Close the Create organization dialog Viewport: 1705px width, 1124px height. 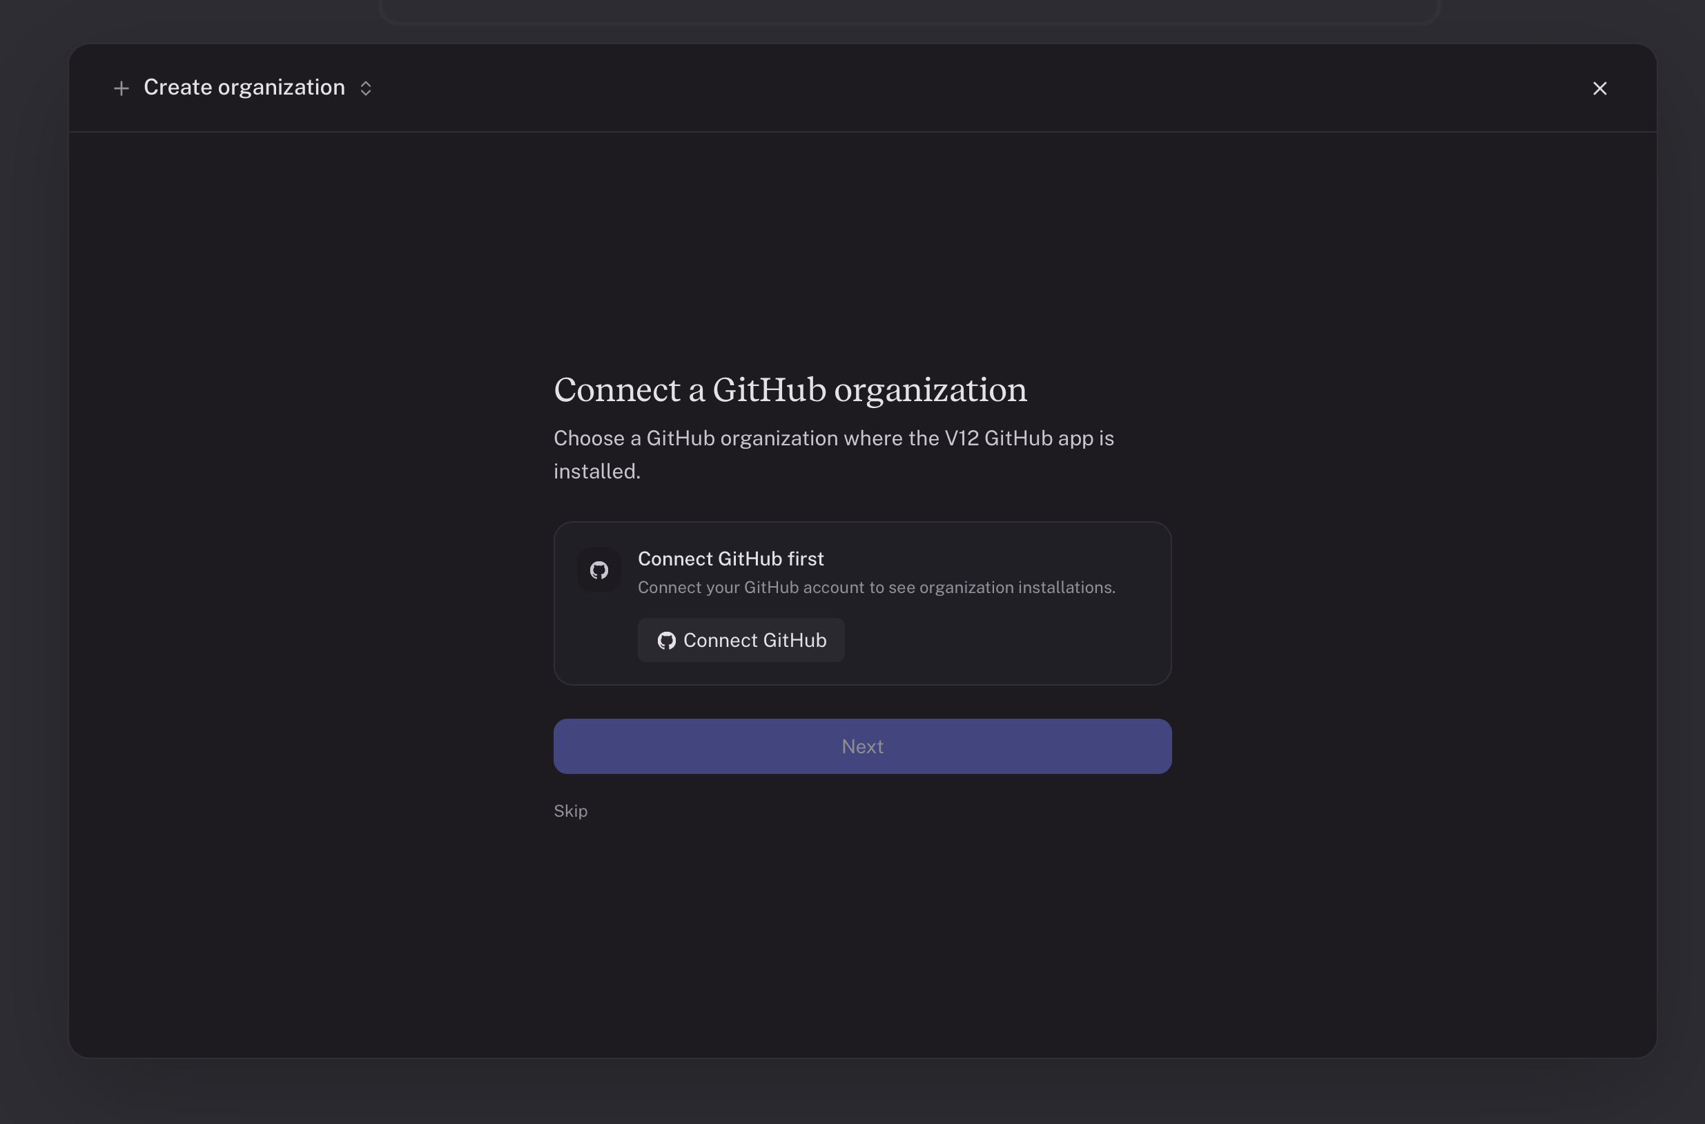pyautogui.click(x=1599, y=88)
